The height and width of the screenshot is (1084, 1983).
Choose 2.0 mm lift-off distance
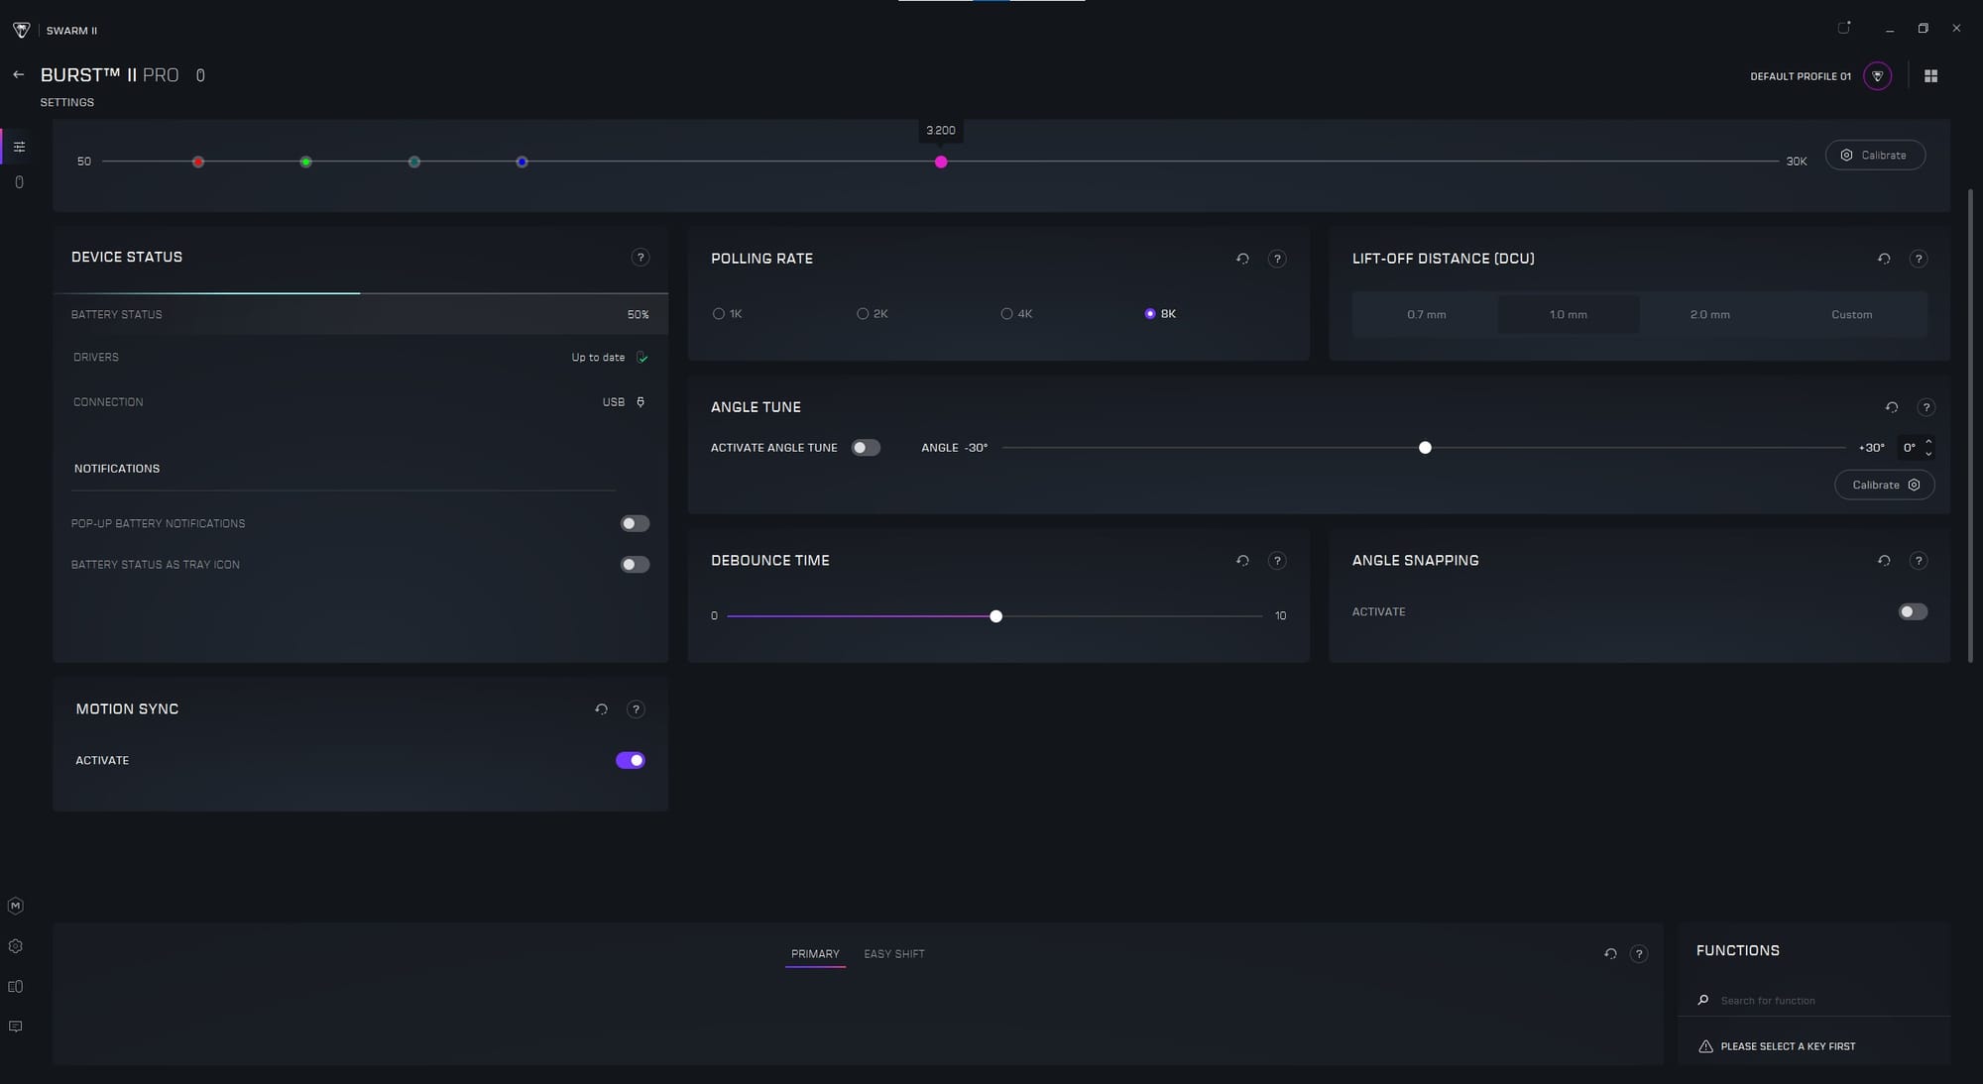(x=1709, y=315)
